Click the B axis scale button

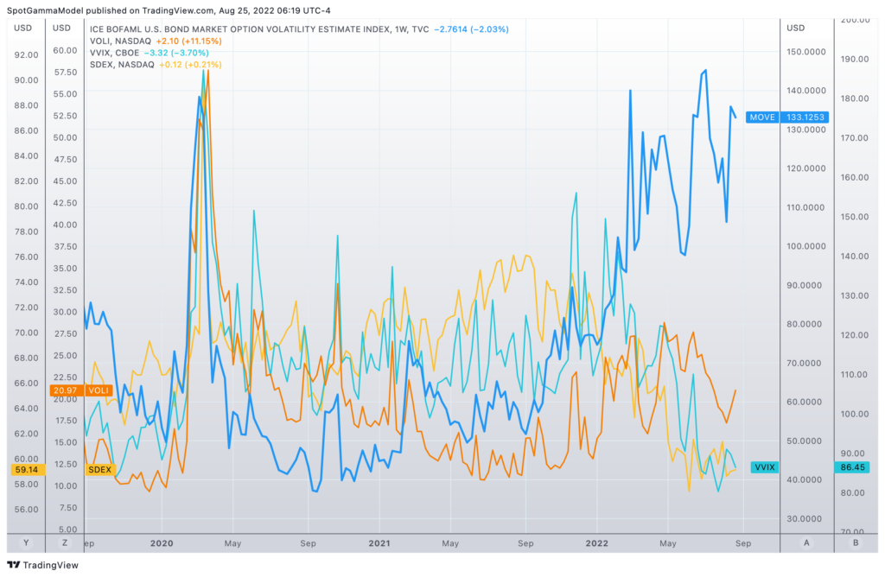click(x=856, y=542)
